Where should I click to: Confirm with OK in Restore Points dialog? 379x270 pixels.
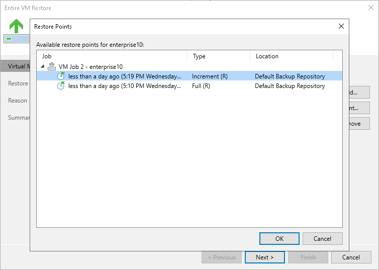279,239
